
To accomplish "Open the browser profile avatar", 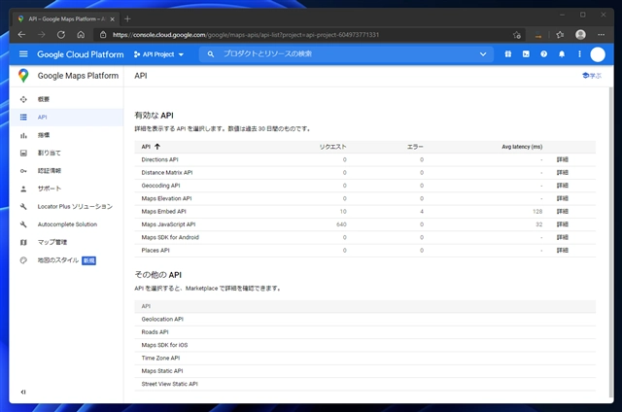I will click(x=580, y=35).
